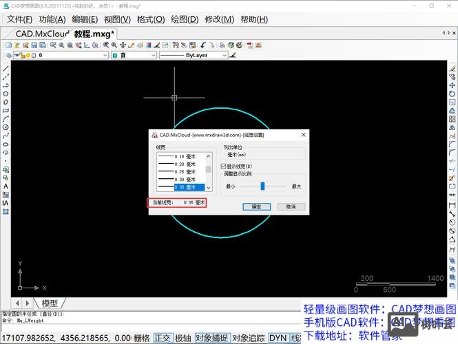The width and height of the screenshot is (458, 344).
Task: Click down arrow of line width list scrollbar
Action: (209, 188)
